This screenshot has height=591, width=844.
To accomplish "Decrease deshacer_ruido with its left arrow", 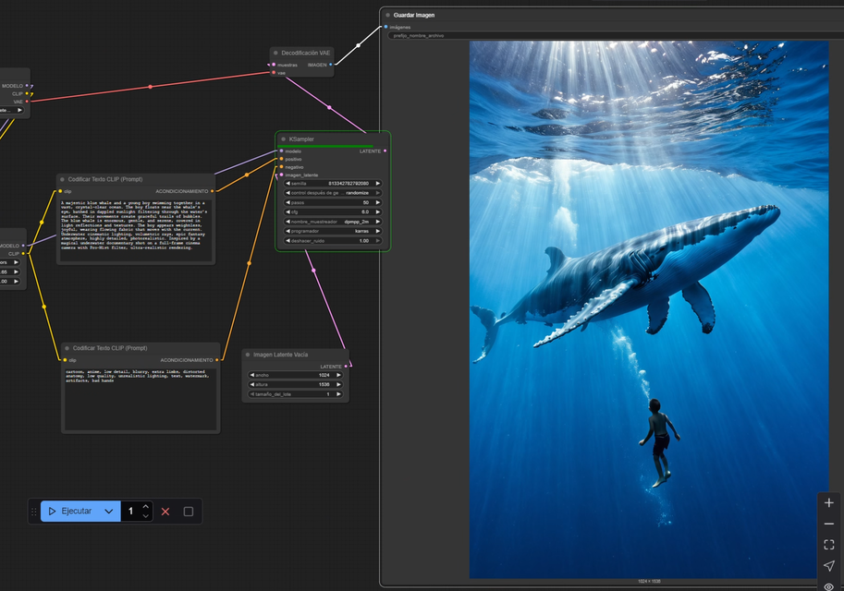I will 288,241.
